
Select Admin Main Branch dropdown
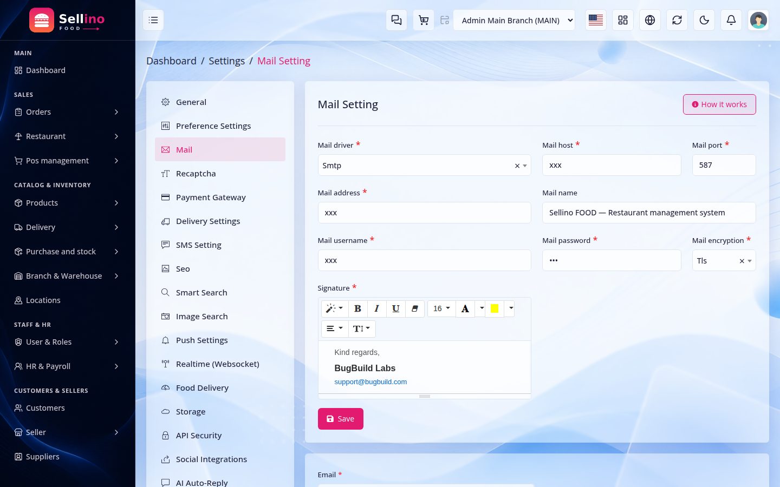pyautogui.click(x=514, y=20)
